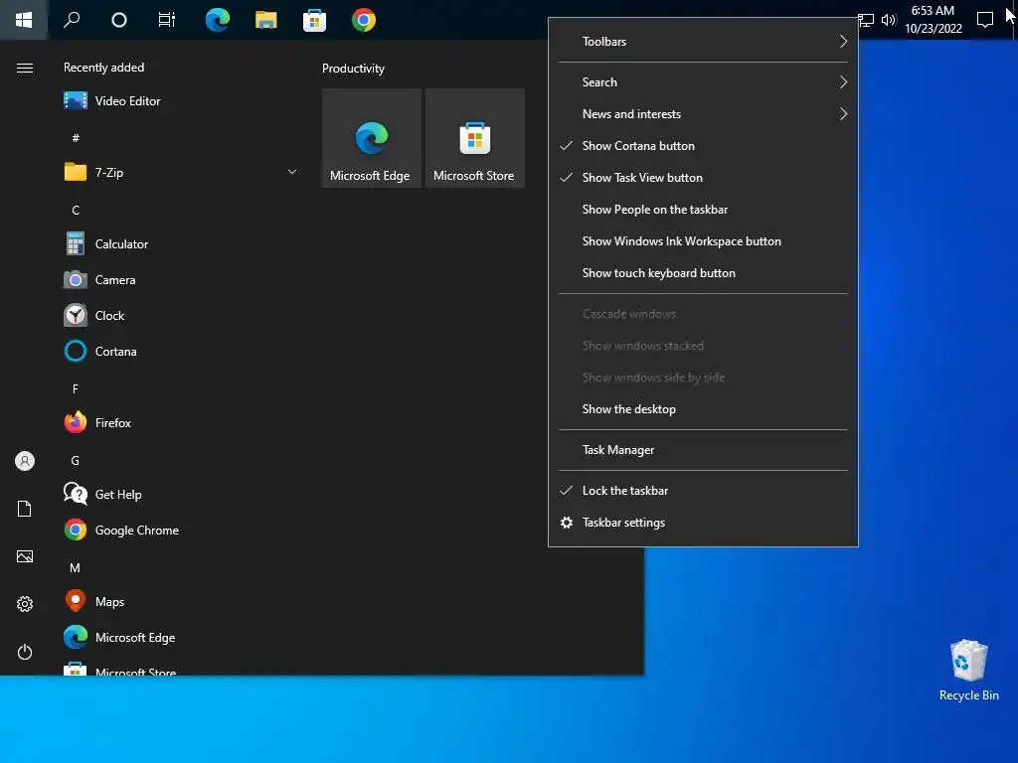1018x763 pixels.
Task: Open taskbar Search magnifier icon
Action: point(72,20)
